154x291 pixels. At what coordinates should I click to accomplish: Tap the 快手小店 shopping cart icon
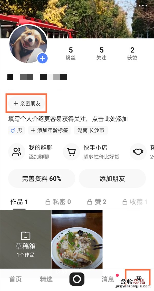pos(71,152)
